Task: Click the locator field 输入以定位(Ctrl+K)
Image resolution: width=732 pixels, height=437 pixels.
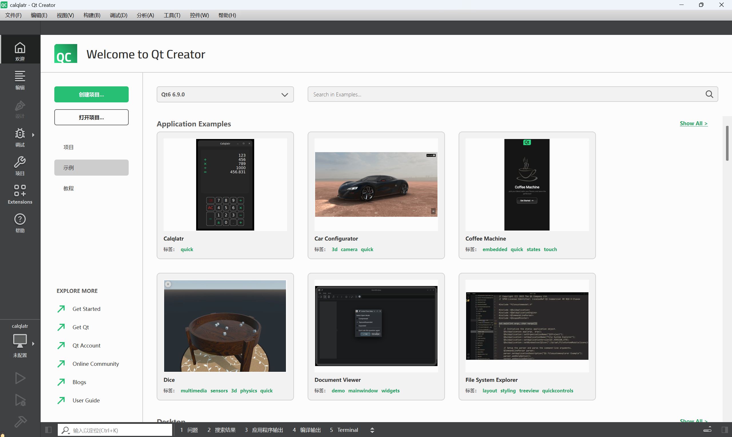Action: coord(115,430)
